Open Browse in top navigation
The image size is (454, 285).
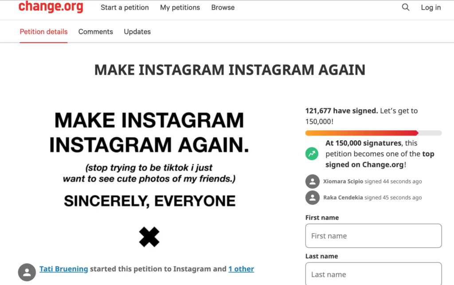tap(223, 8)
